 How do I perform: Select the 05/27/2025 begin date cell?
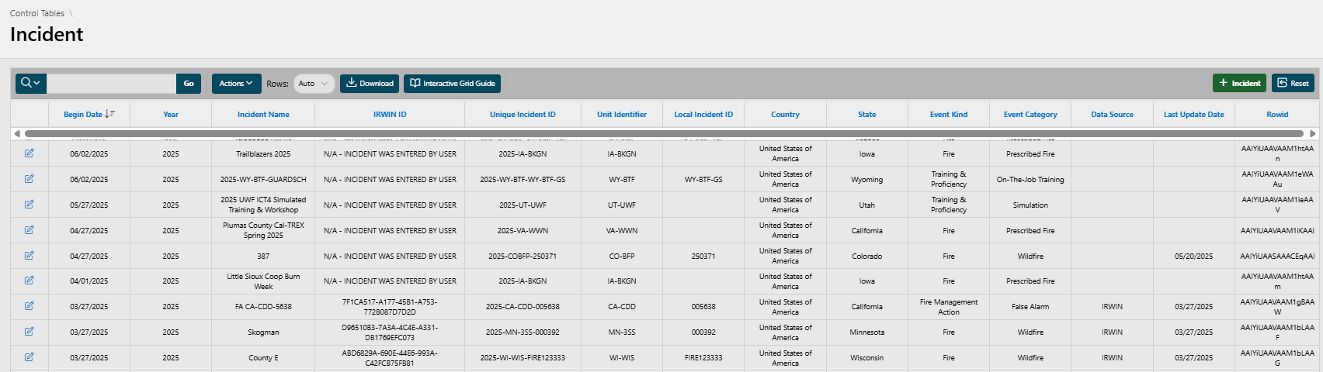tap(89, 205)
